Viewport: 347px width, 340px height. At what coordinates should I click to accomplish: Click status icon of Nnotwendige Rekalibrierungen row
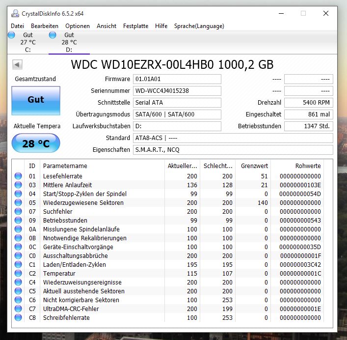(18, 238)
